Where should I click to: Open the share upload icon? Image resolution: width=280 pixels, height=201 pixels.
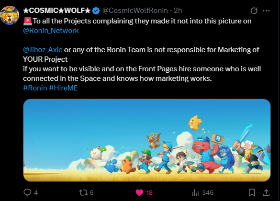[x=266, y=192]
